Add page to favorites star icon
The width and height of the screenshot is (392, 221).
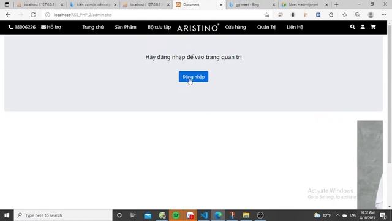[267, 15]
